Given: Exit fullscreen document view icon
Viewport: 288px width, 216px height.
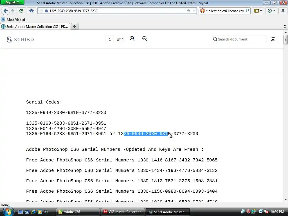Looking at the screenshot, I should coord(273,39).
